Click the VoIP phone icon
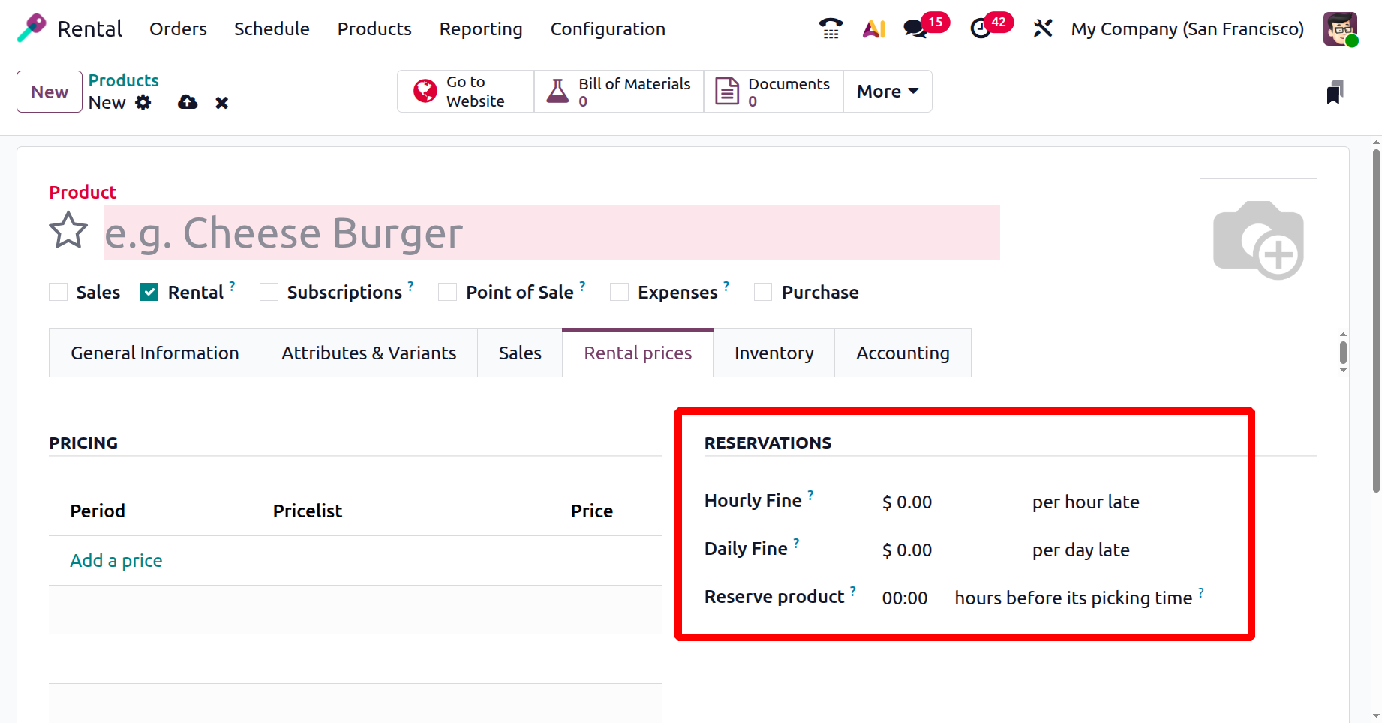The width and height of the screenshot is (1382, 723). pos(831,28)
